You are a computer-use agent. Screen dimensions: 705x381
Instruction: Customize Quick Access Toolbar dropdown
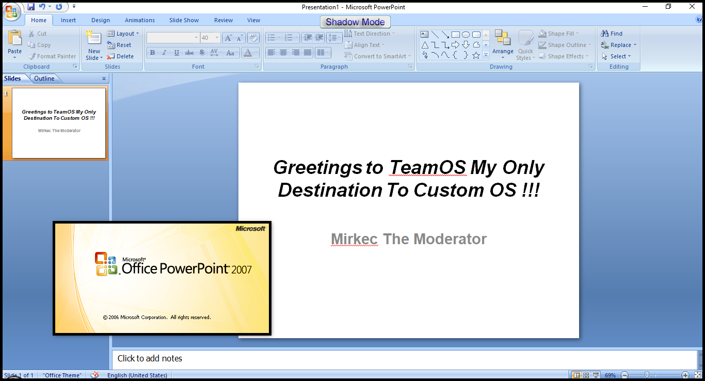tap(74, 7)
